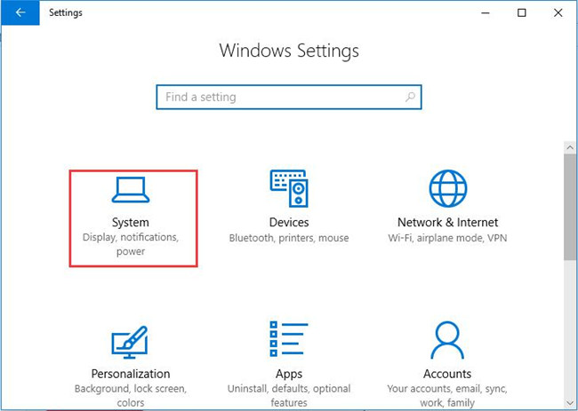The width and height of the screenshot is (578, 411).
Task: Open the Apps list icon
Action: point(289,339)
